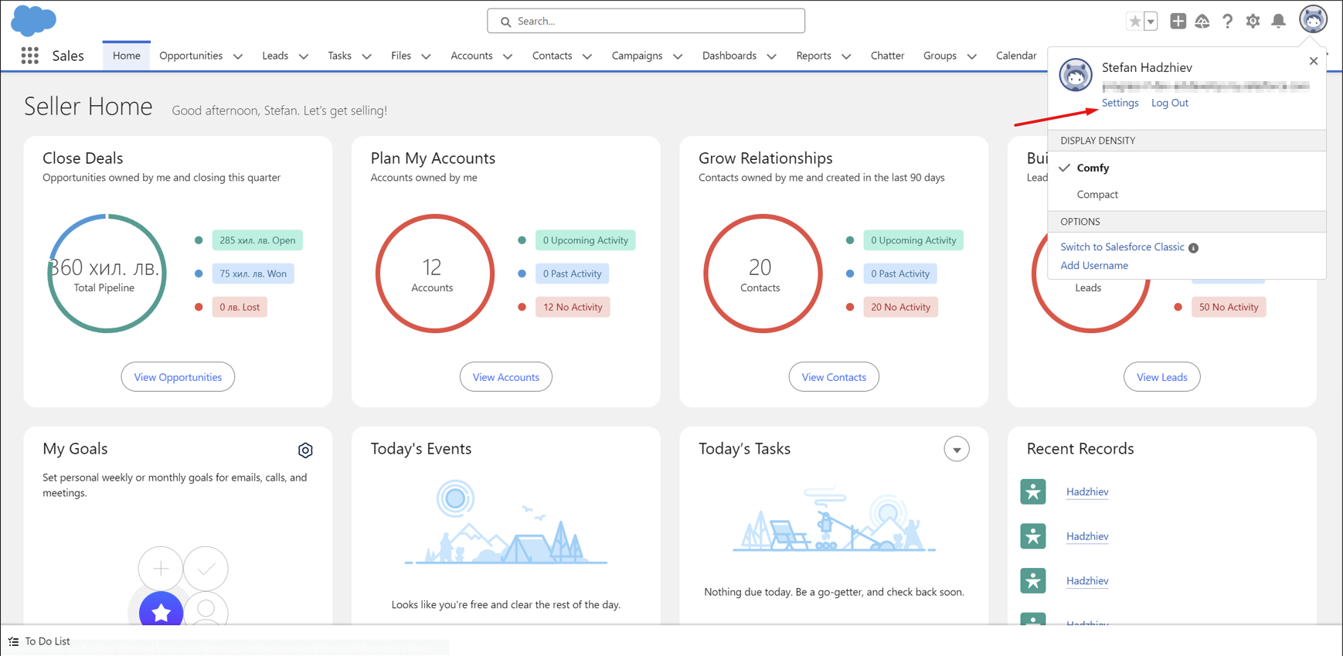
Task: Click the Log Out link
Action: (1169, 103)
